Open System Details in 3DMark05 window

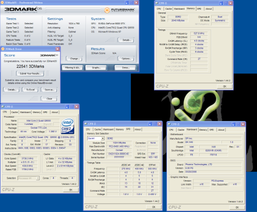click(x=126, y=40)
